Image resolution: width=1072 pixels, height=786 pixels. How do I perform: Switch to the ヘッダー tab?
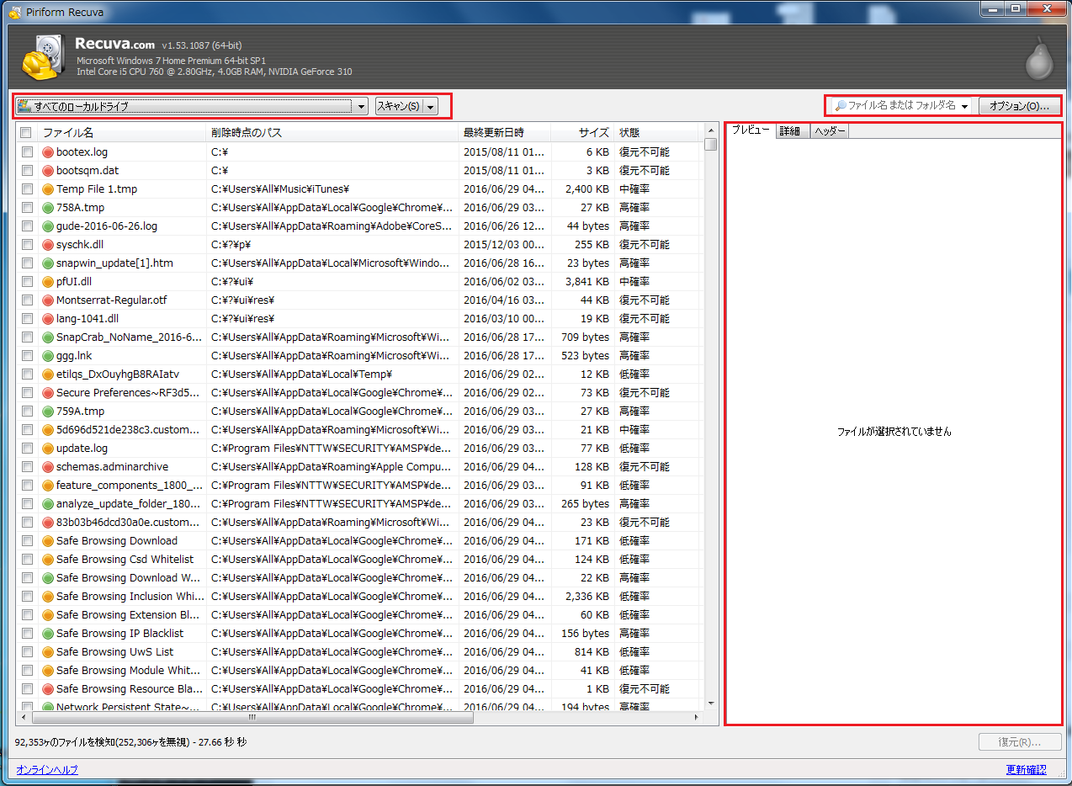(830, 131)
